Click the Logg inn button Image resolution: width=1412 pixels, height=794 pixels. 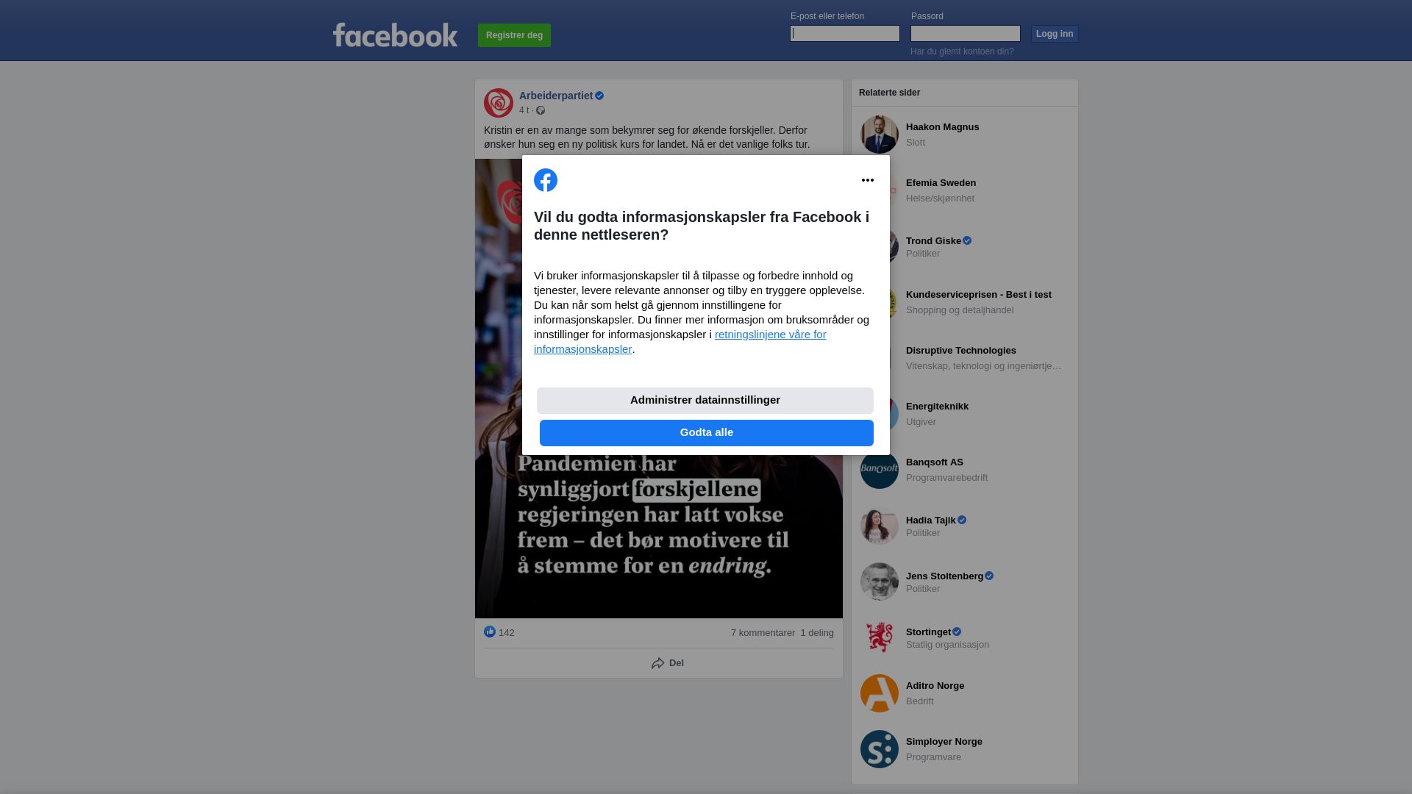(x=1055, y=34)
